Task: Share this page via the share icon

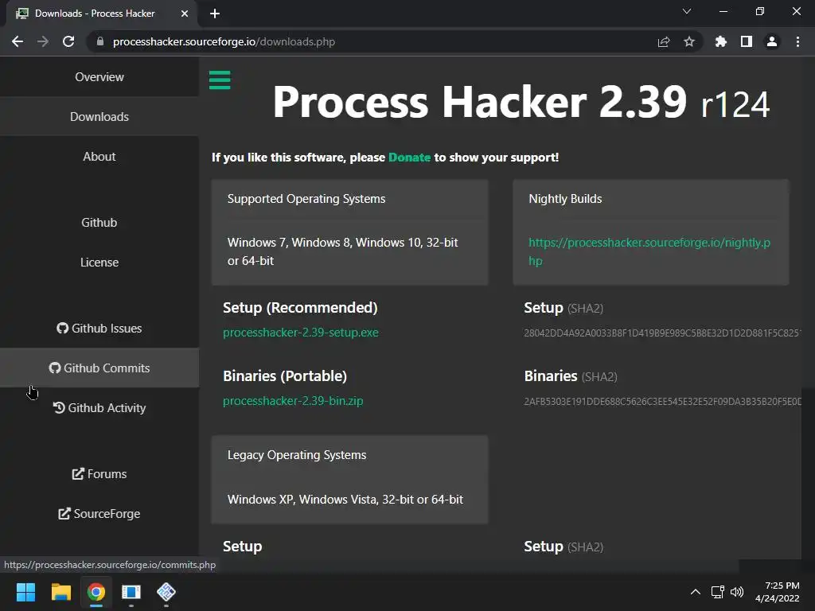Action: click(664, 41)
